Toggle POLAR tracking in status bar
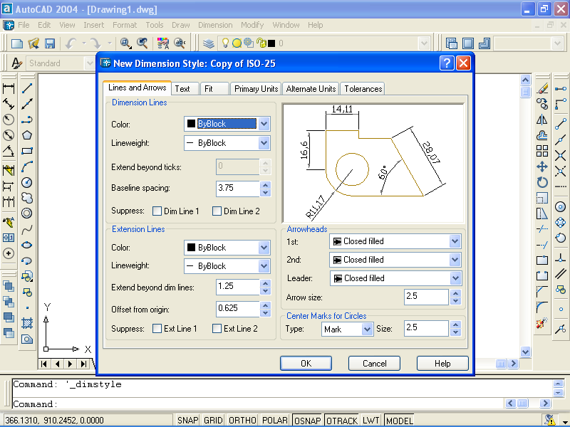Screen dimensions: 570x427 [x=275, y=421]
